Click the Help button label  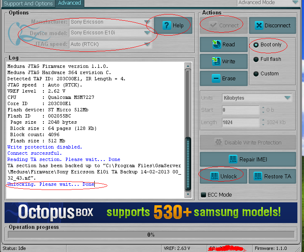tap(178, 25)
